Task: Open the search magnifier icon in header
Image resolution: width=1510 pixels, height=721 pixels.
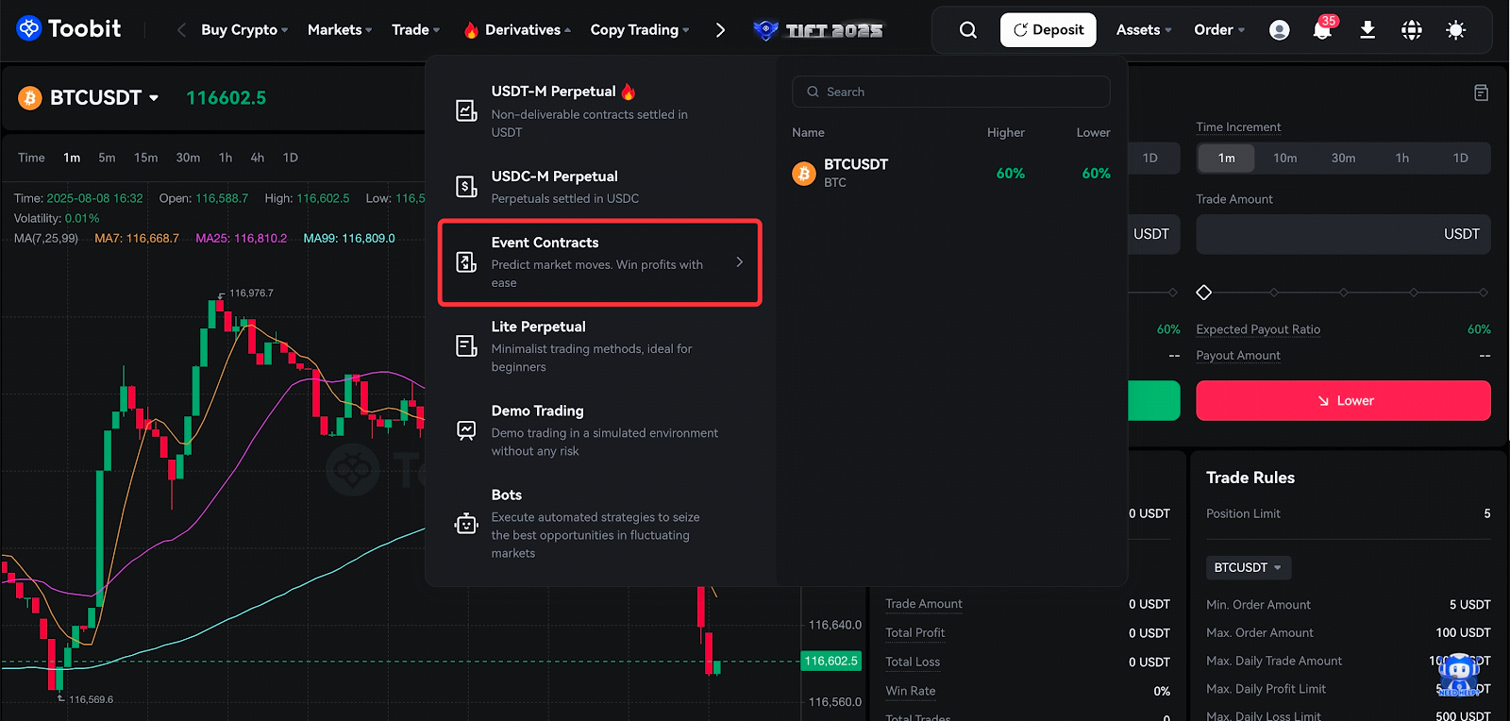Action: click(968, 30)
